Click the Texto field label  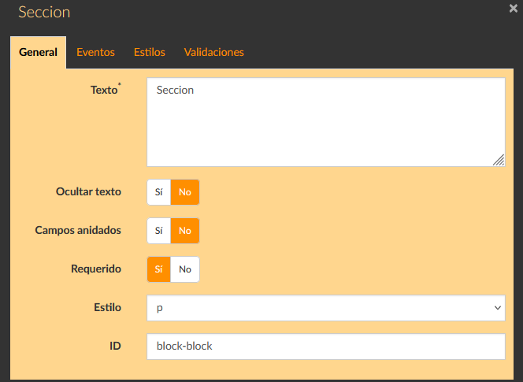tap(104, 90)
